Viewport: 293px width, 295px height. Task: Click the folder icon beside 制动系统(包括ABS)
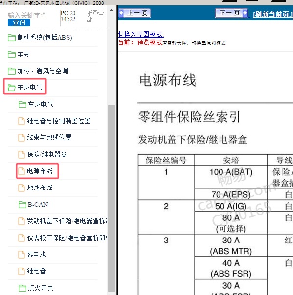point(12,38)
